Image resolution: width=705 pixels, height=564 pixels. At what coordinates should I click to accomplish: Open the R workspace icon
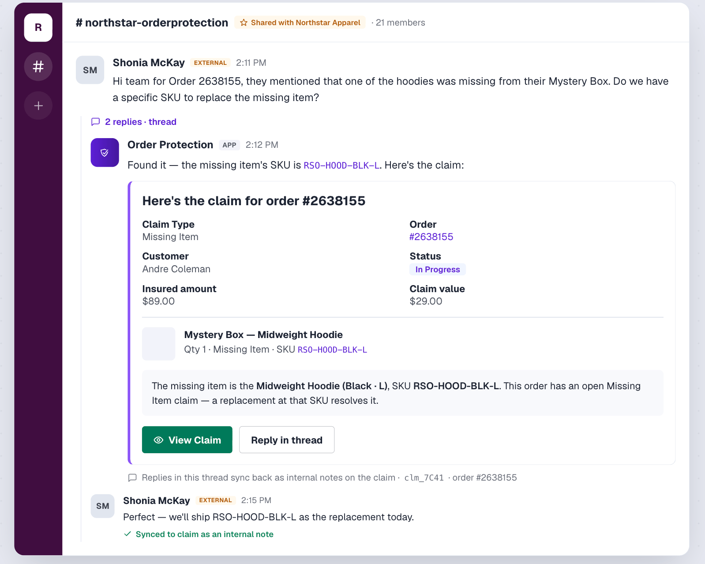click(38, 27)
